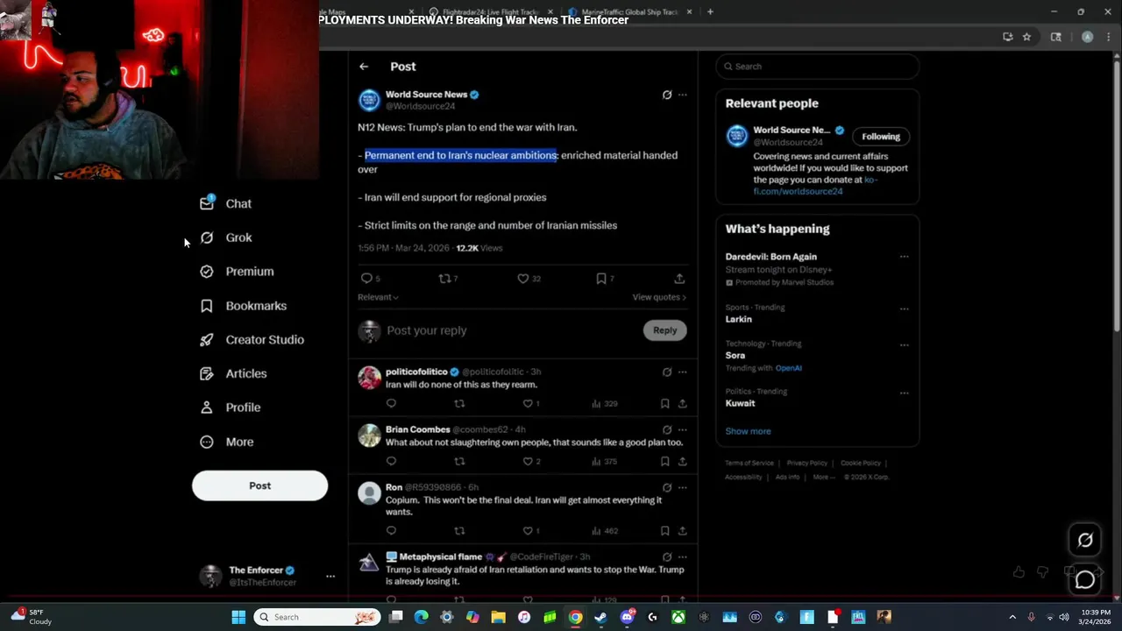1122x631 pixels.
Task: Open Xbox app from taskbar
Action: (678, 617)
